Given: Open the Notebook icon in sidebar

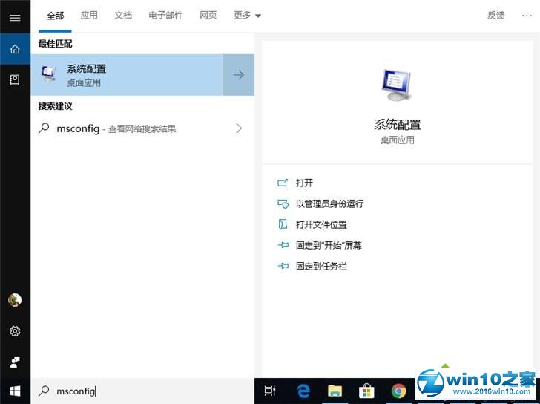Looking at the screenshot, I should tap(15, 79).
